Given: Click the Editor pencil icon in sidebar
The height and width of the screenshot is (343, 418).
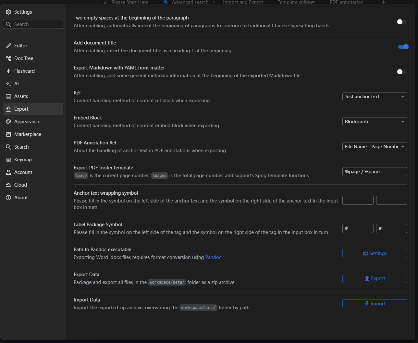Looking at the screenshot, I should pyautogui.click(x=8, y=46).
